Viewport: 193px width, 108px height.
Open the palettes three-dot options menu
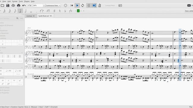(x=21, y=18)
